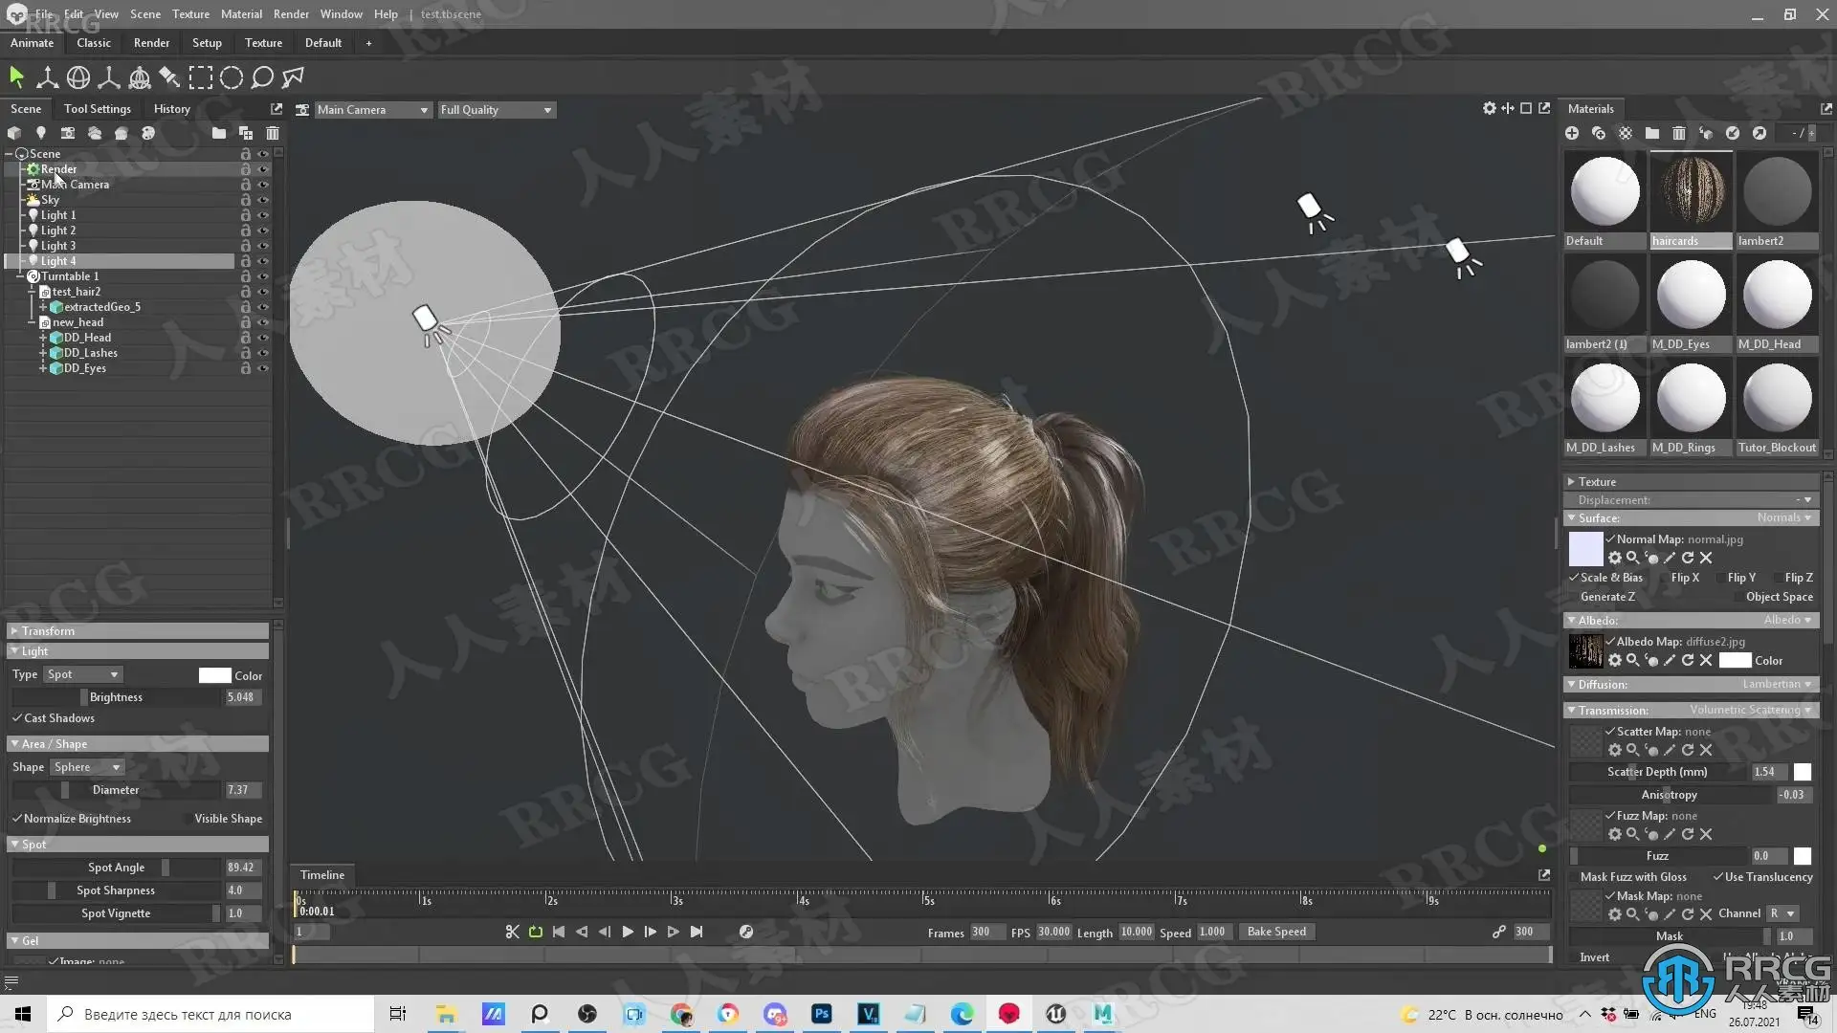Click the light Color swatch
1837x1033 pixels.
[x=214, y=675]
